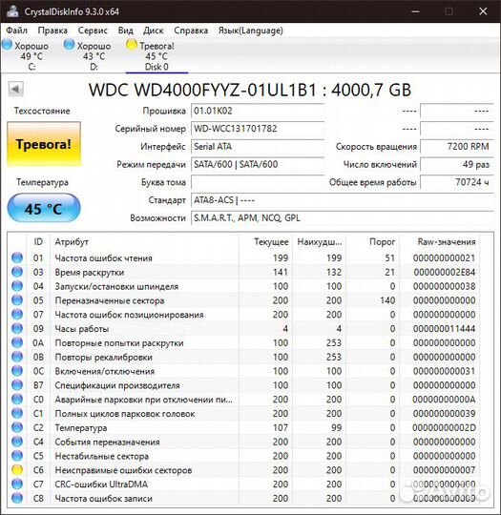Click total hours value 70724 ч
This screenshot has height=515, width=501.
(x=457, y=182)
